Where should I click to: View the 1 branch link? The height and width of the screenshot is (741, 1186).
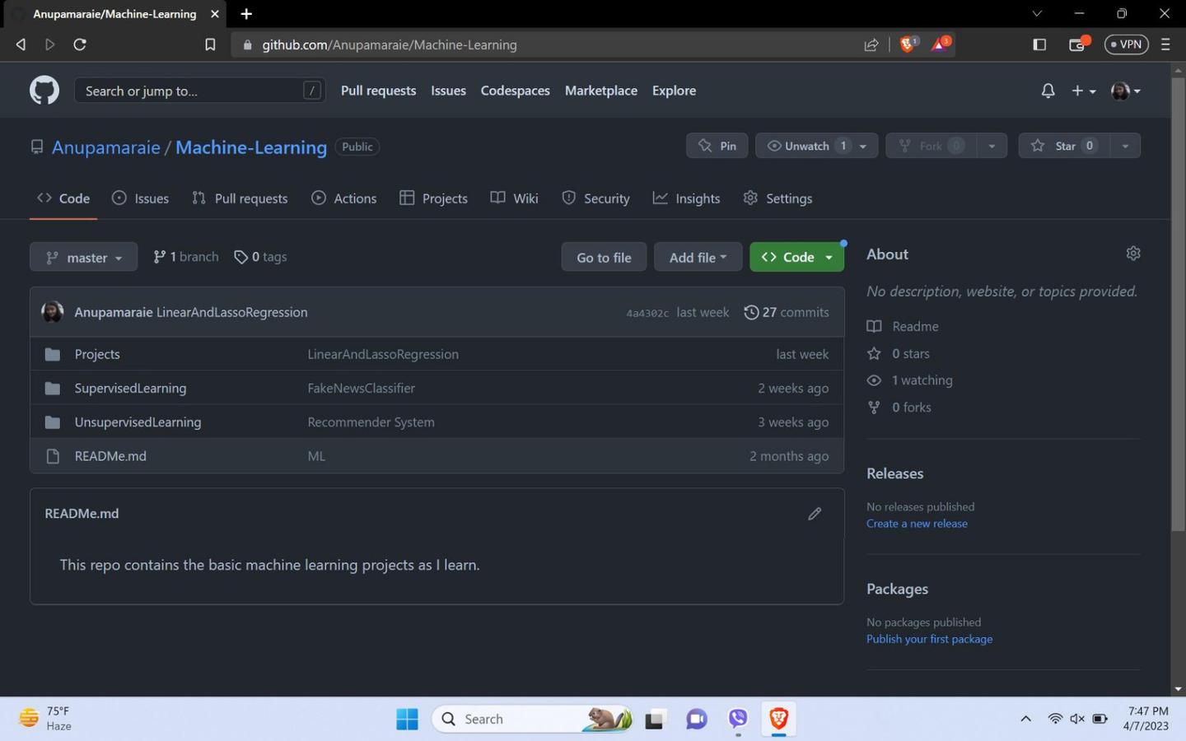186,257
